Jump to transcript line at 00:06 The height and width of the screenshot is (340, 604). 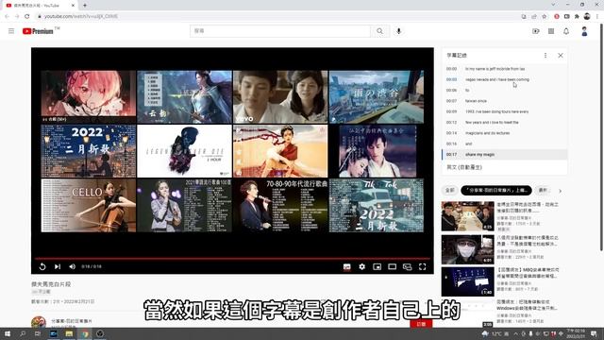pyautogui.click(x=504, y=91)
